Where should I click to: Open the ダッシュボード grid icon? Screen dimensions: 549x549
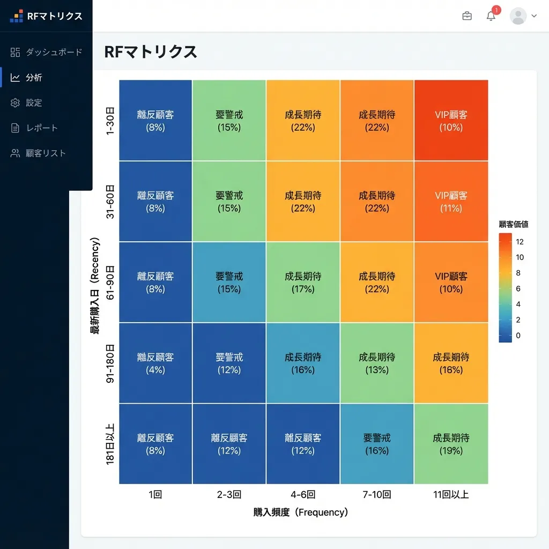point(16,52)
